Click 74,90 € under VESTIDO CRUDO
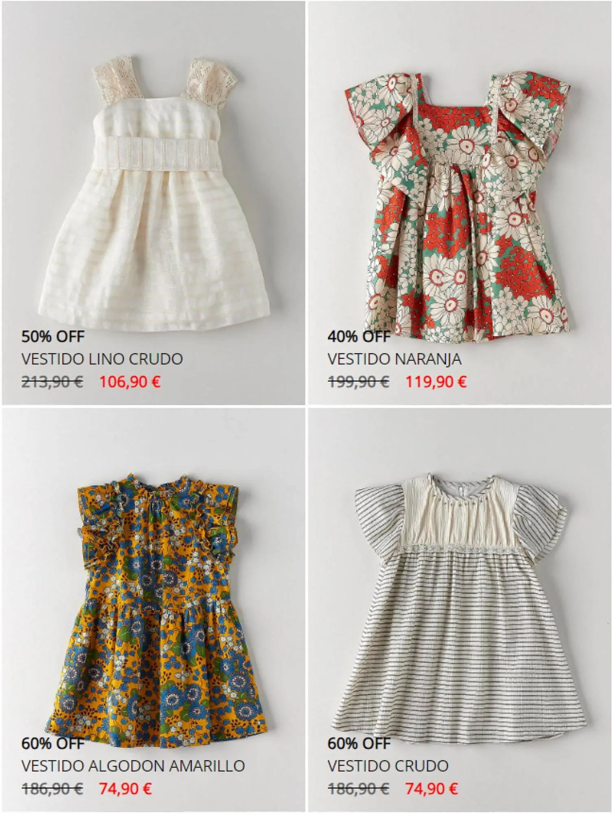 coord(432,789)
